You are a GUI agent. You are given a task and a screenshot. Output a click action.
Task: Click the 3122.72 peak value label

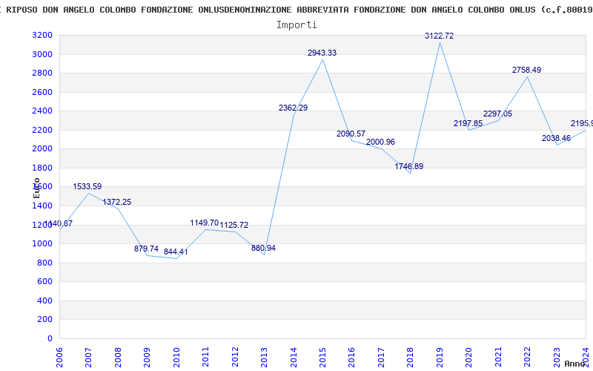(439, 36)
